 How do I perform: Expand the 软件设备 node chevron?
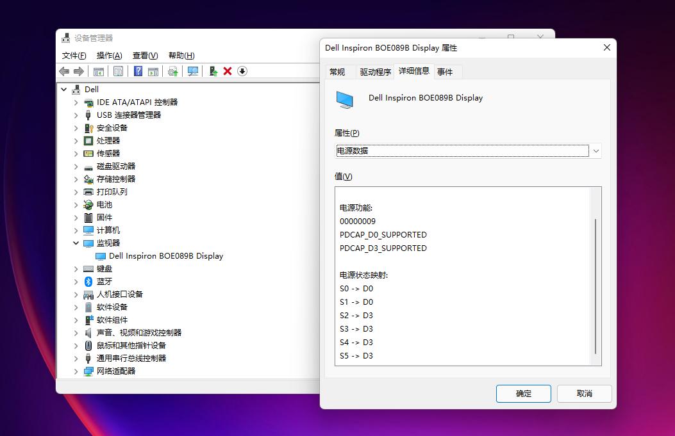[76, 307]
